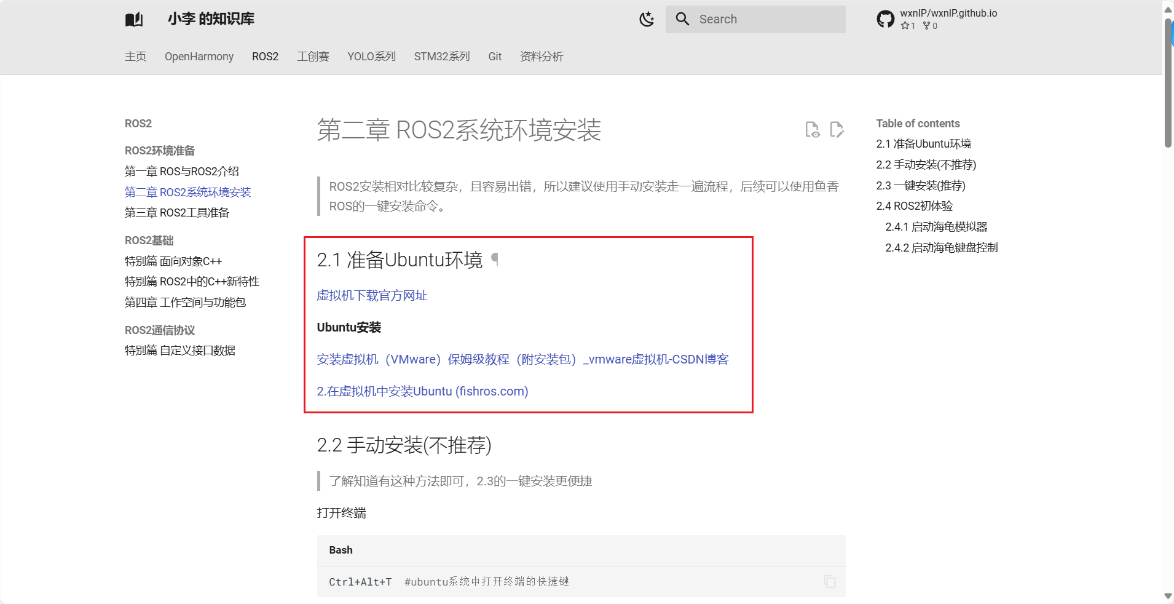Open 第三章 ROS2工具准备 in the sidebar
Screen dimensions: 1174x604
[x=177, y=213]
